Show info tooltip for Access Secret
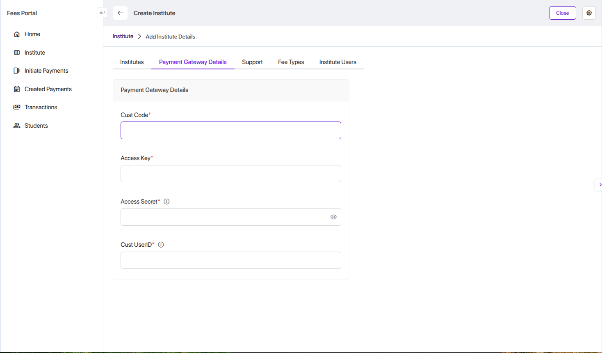This screenshot has height=353, width=602. [x=166, y=202]
